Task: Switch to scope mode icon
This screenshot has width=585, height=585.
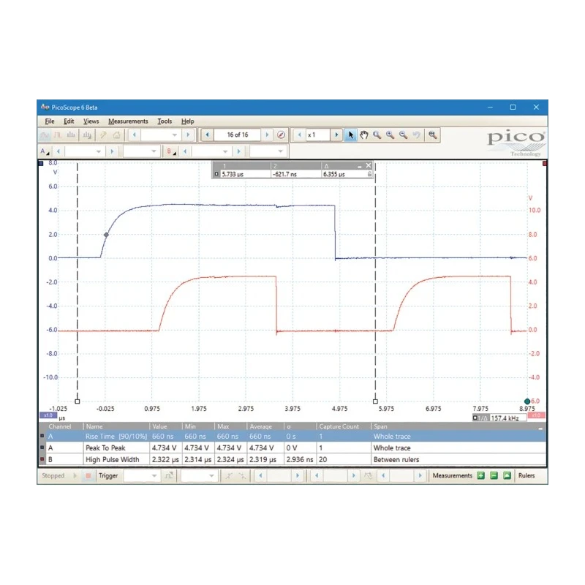Action: pos(45,135)
